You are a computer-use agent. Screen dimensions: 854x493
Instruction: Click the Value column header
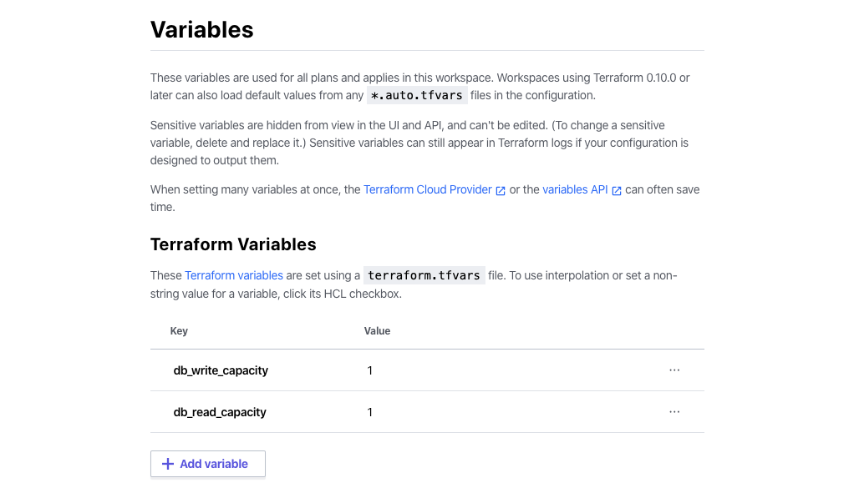coord(377,331)
